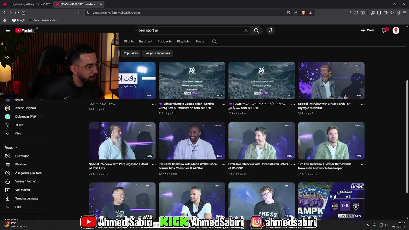Show options for John Sullivan interview video
Viewport: 409px width, 230px height.
click(293, 165)
